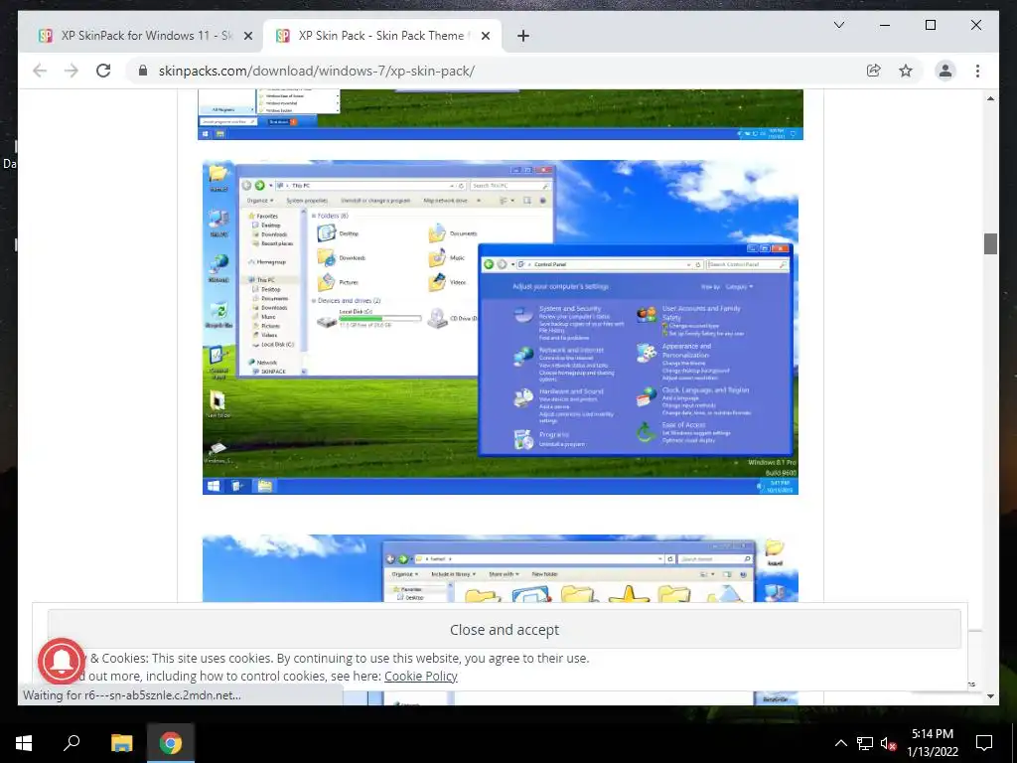Click scrollbar up arrow
Viewport: 1017px width, 763px height.
tap(990, 98)
